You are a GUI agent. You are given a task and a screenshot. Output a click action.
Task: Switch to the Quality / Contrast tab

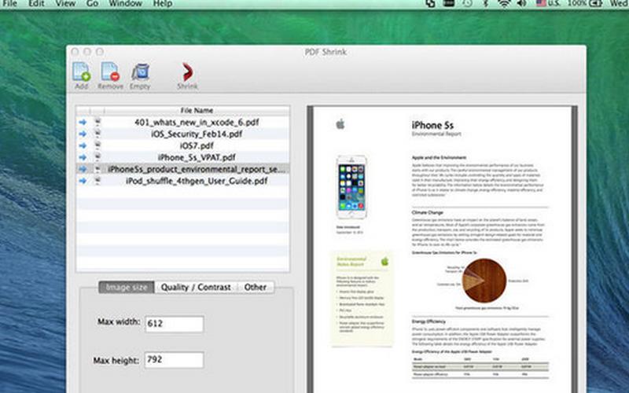tap(196, 287)
